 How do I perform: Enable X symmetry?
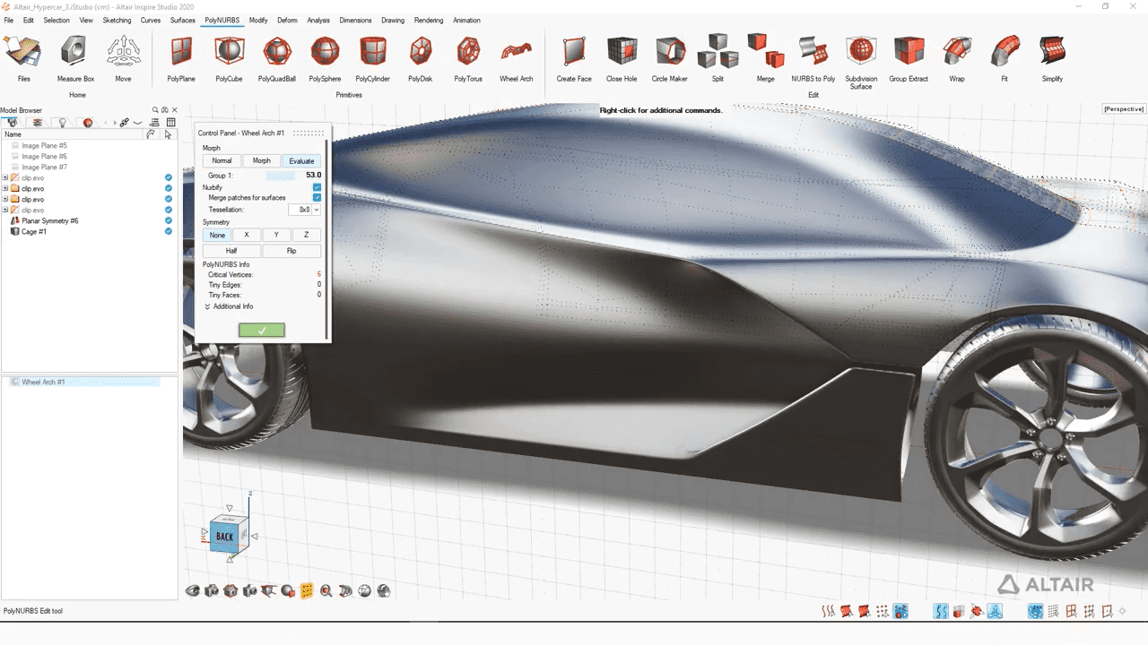pos(247,235)
